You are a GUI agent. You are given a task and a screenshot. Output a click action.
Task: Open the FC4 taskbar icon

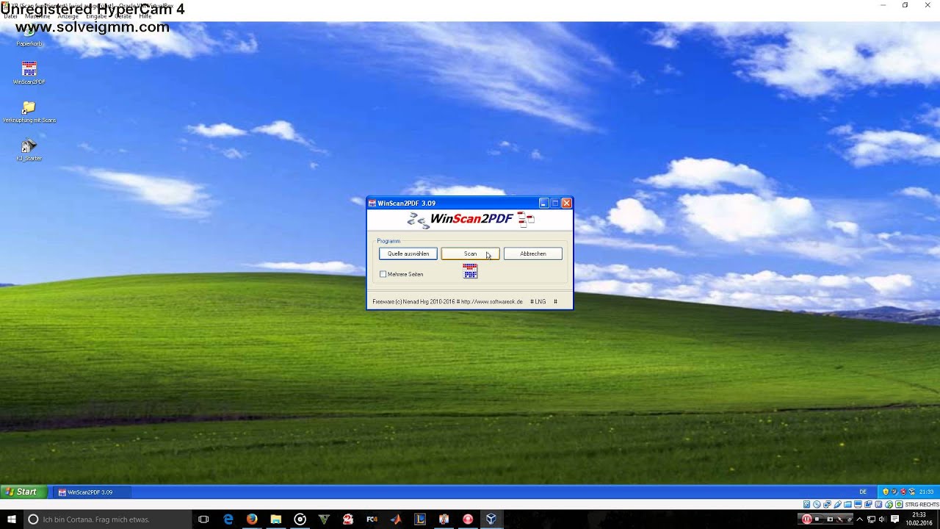[x=372, y=519]
